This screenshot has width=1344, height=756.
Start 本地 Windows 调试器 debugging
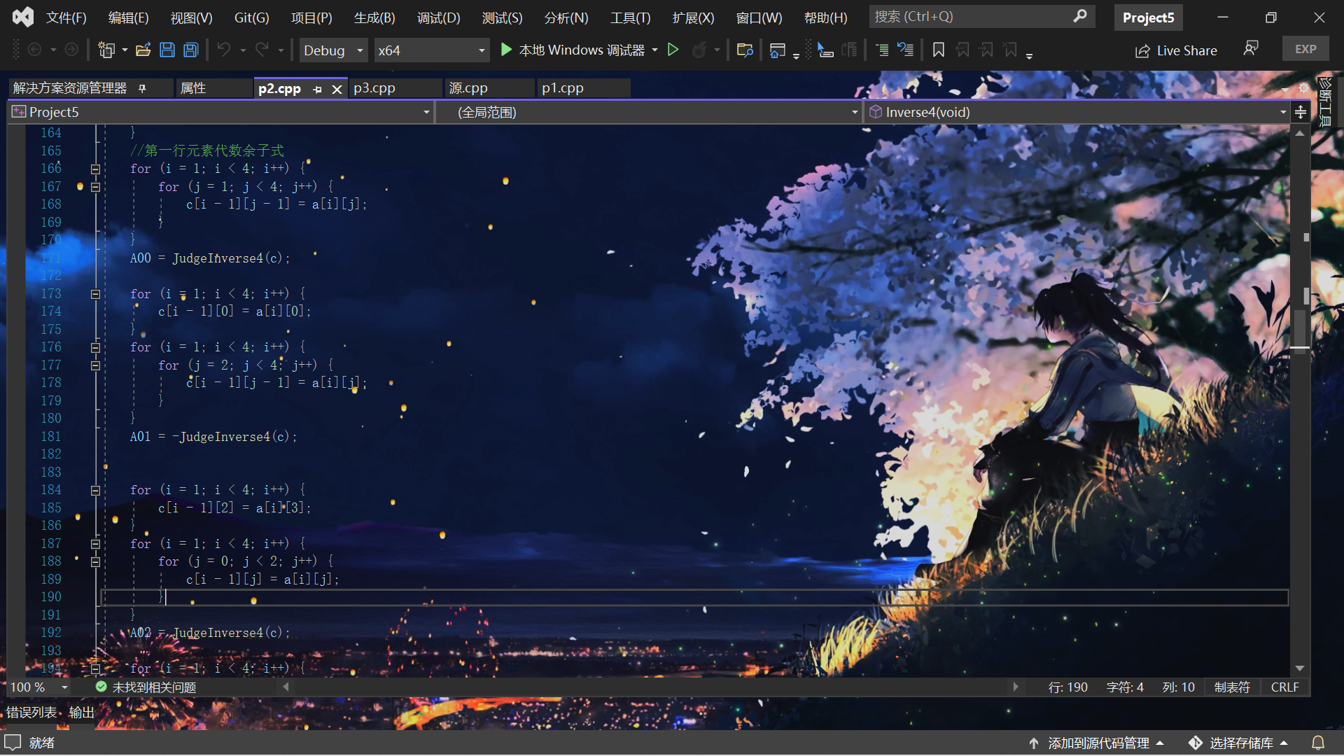[x=573, y=50]
